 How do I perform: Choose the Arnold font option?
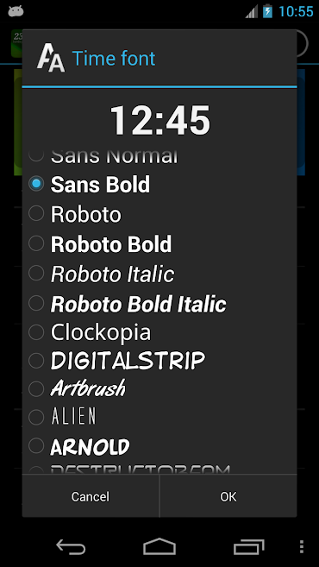pos(159,446)
